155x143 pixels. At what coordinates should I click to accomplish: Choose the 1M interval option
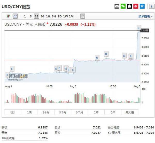pyautogui.click(x=71, y=16)
